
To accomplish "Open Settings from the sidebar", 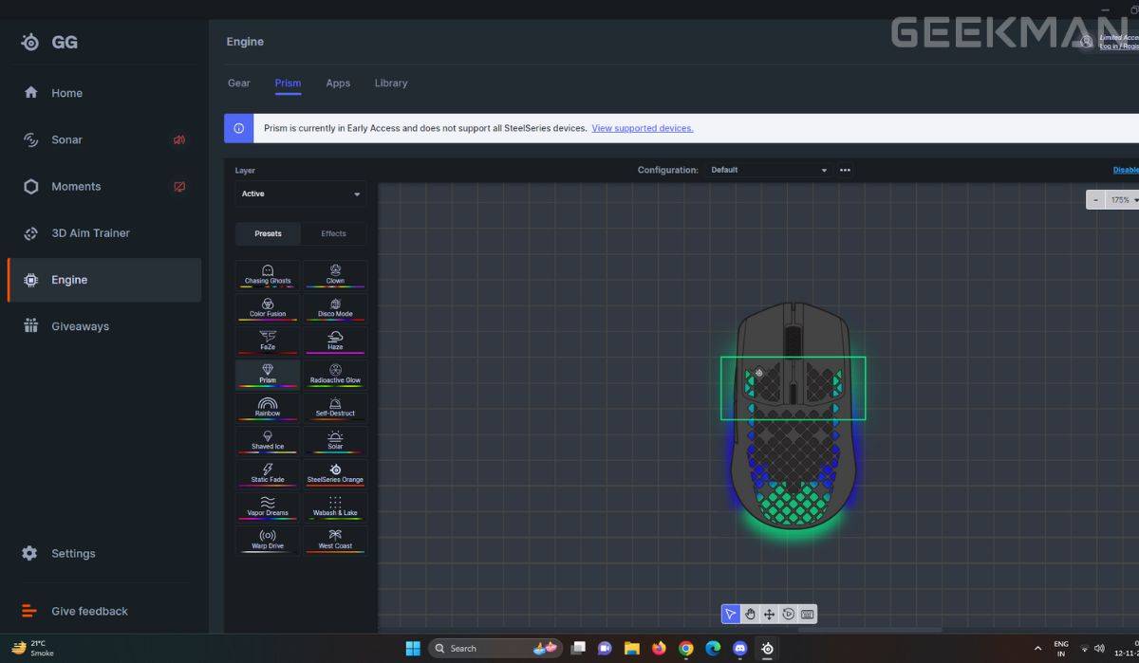I will coord(104,553).
